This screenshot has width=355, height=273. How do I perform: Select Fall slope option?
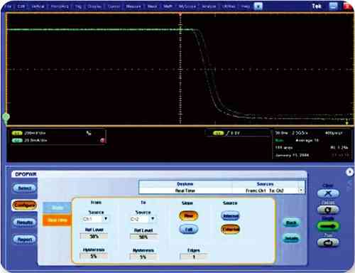coord(189,229)
